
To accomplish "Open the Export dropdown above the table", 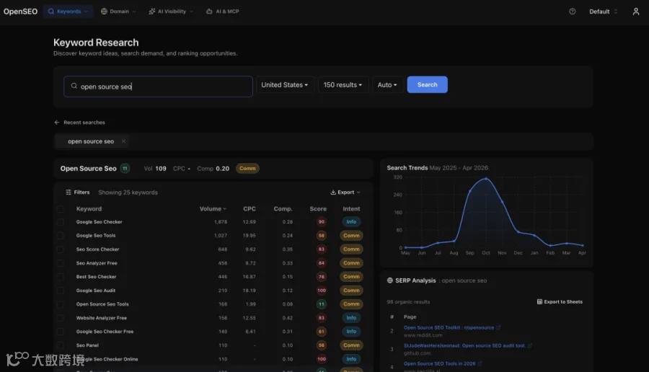I will (345, 192).
